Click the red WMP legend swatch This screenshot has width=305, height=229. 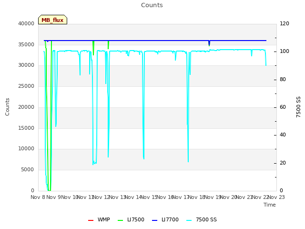point(91,220)
